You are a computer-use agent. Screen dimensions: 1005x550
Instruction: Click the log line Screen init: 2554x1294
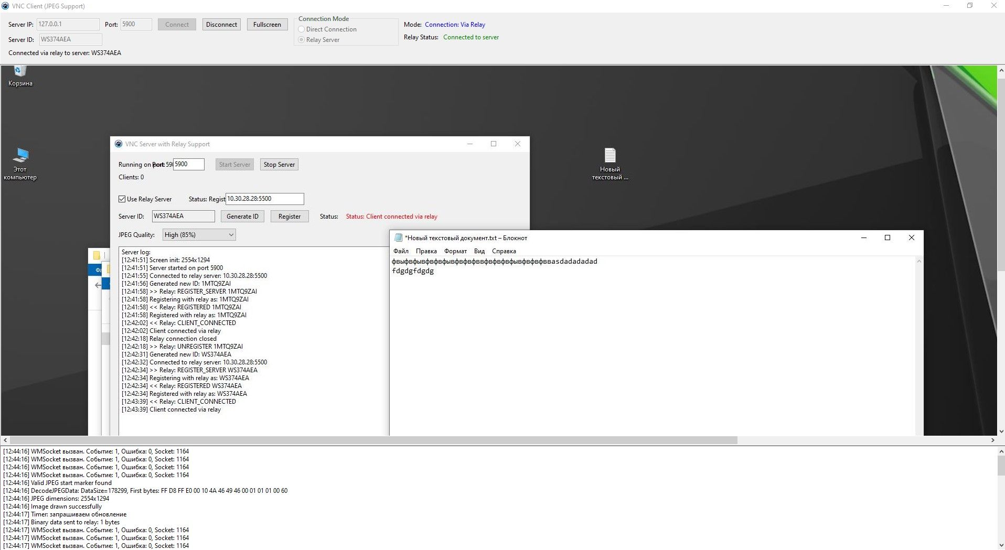[166, 260]
